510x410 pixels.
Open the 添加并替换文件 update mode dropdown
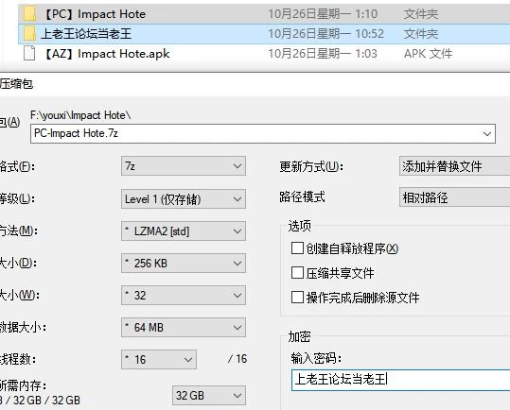pos(455,166)
